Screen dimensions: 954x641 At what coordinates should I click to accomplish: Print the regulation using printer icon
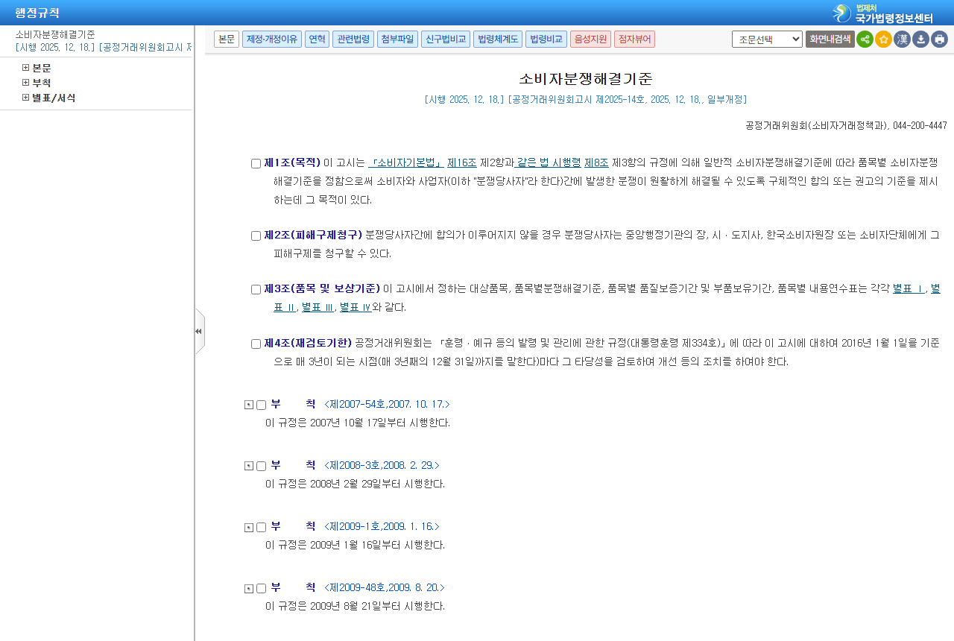point(939,40)
